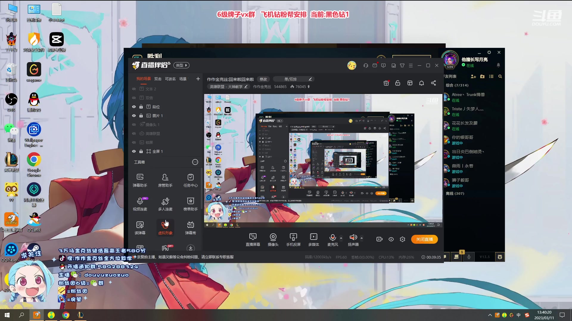Hide the 全屏 1 layer
This screenshot has width=572, height=321.
(134, 151)
